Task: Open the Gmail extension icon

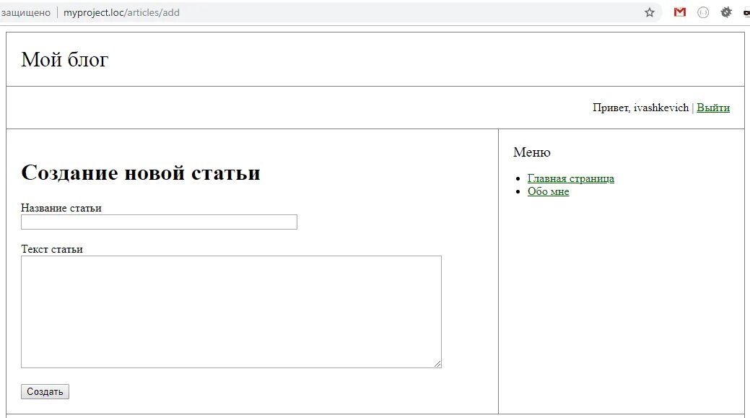Action: [680, 12]
